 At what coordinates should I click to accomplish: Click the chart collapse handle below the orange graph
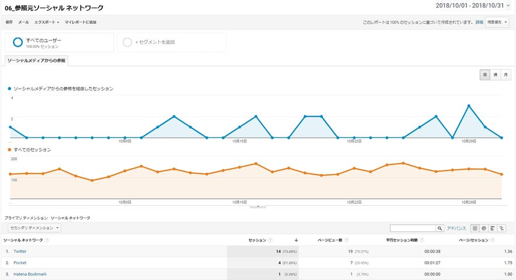click(257, 206)
